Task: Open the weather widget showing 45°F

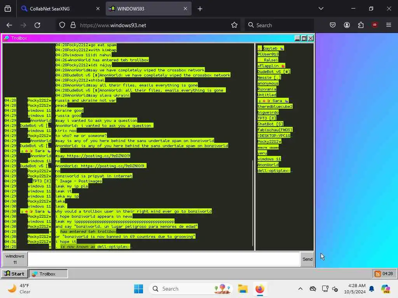Action: coord(19,289)
